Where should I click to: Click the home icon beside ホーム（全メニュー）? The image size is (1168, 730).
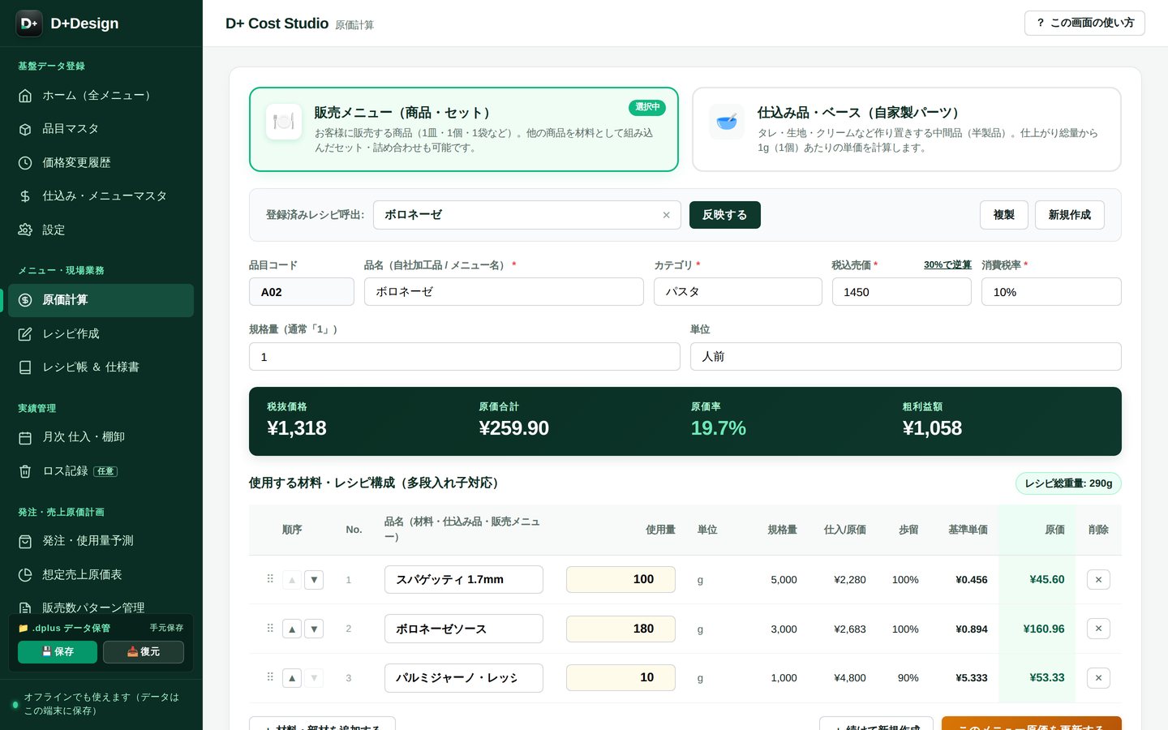[x=25, y=96]
